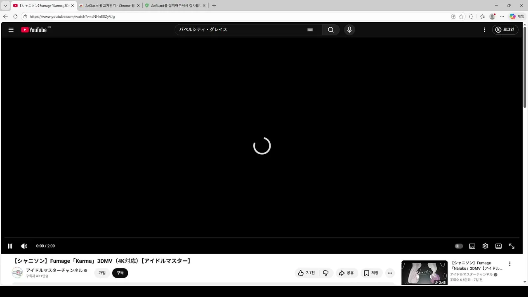Close the AdGuard를 설치해주셔서 tab
Screen dimensions: 528x297
204,6
